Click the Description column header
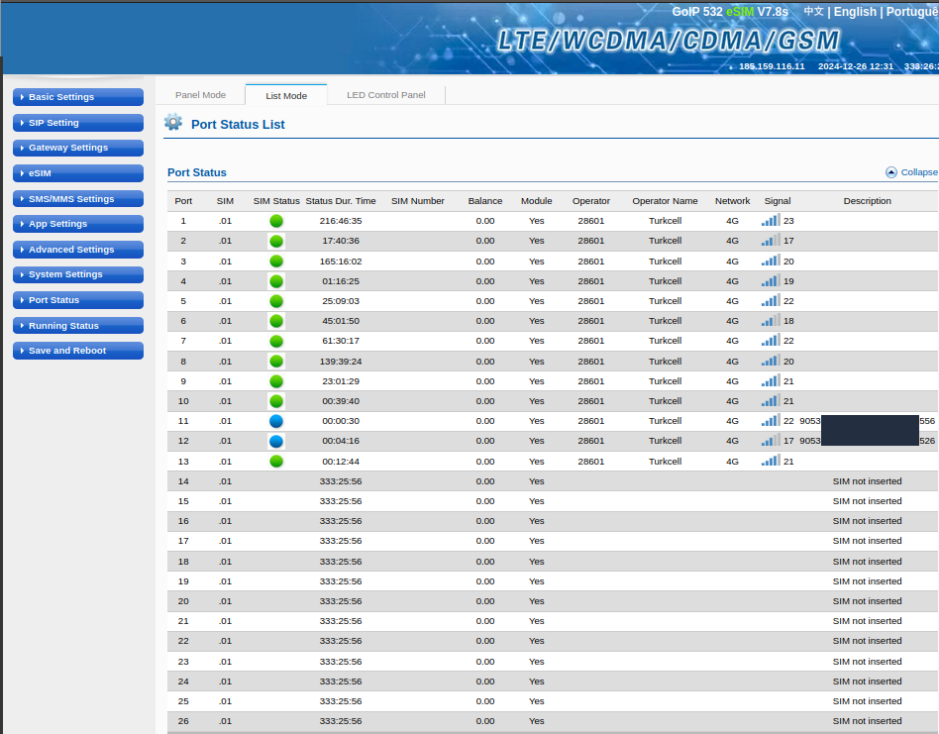Viewport: 939px width, 734px height. pos(867,201)
